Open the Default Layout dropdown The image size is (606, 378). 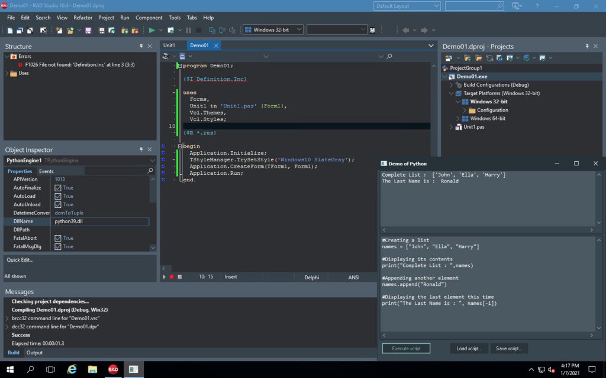[x=407, y=6]
